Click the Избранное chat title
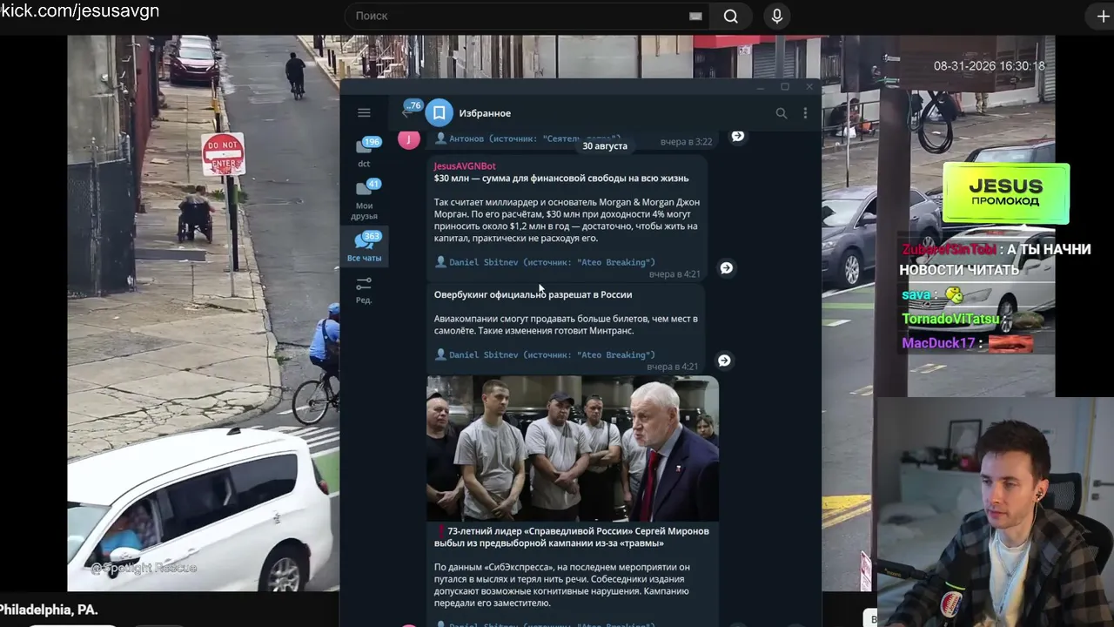 (485, 113)
